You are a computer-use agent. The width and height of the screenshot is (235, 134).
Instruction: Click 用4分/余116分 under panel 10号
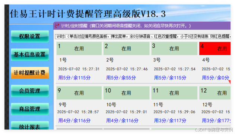coord(122,121)
